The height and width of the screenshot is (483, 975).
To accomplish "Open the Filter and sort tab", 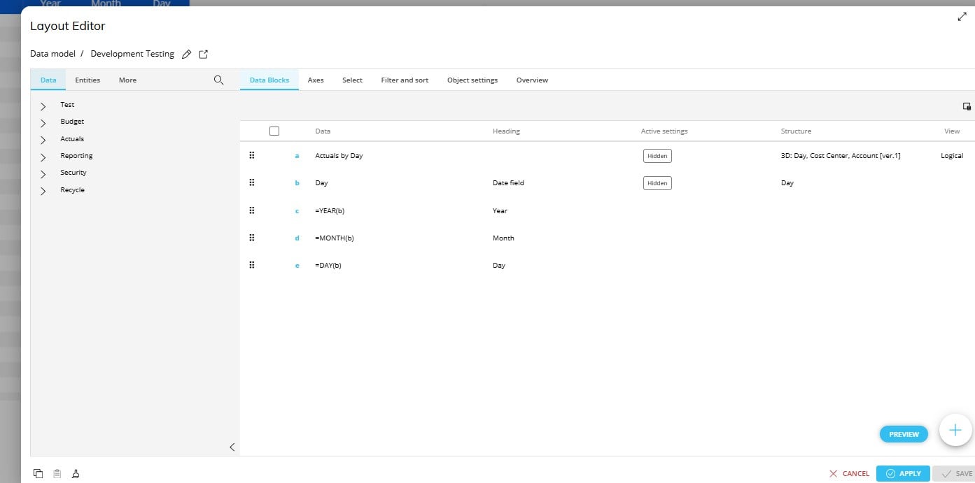I will 405,80.
